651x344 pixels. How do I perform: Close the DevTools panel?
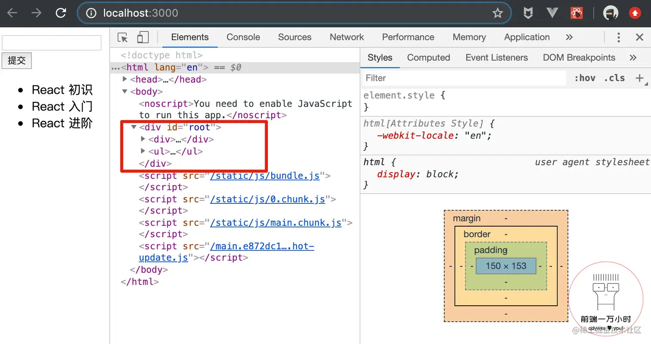pyautogui.click(x=639, y=37)
